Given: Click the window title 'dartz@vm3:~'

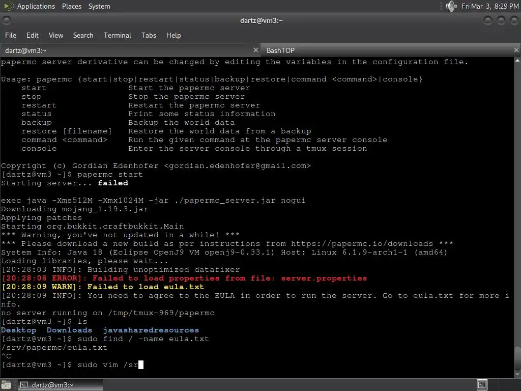Looking at the screenshot, I should 261,20.
